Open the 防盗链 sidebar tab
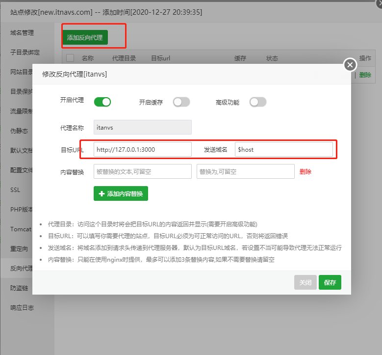This screenshot has width=382, height=355. click(x=19, y=288)
